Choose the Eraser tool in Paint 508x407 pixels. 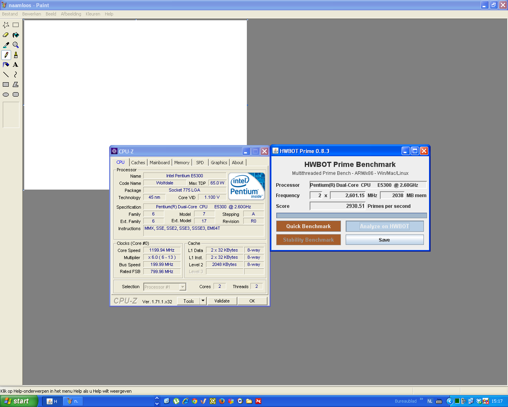pyautogui.click(x=6, y=35)
